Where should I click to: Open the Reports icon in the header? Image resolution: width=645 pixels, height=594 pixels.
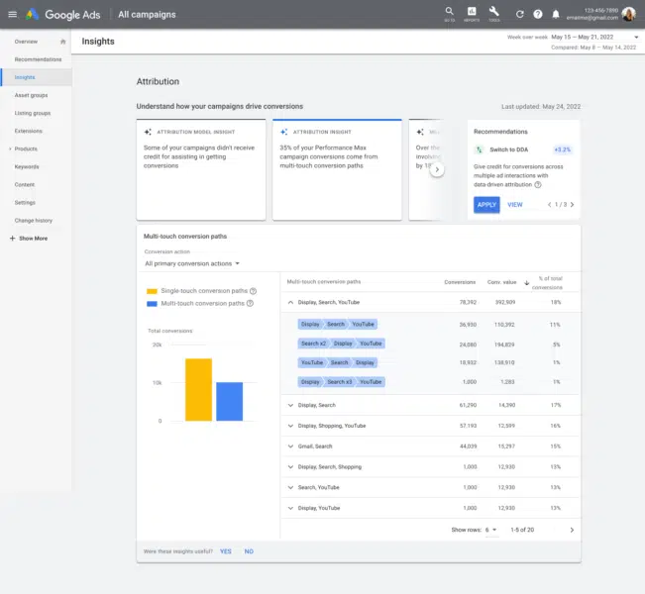tap(472, 12)
